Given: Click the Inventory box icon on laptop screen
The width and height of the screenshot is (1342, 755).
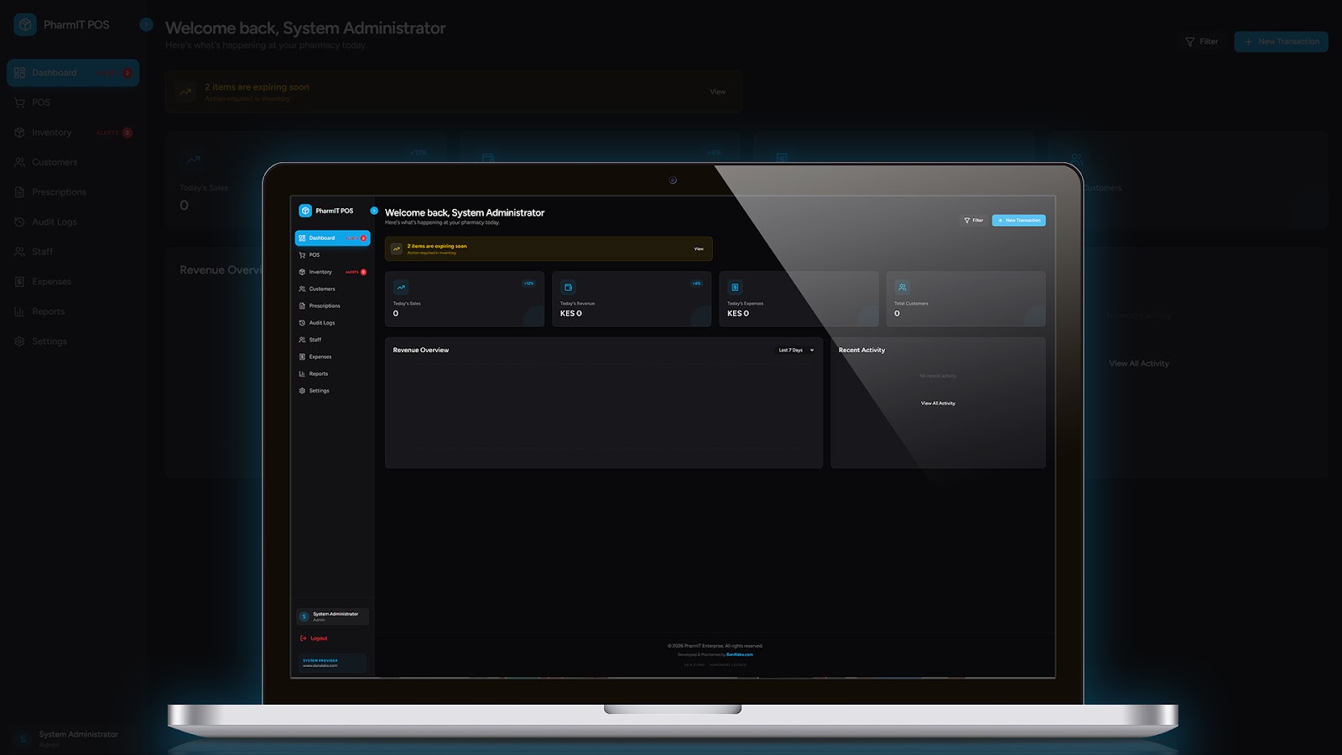Looking at the screenshot, I should (x=302, y=272).
